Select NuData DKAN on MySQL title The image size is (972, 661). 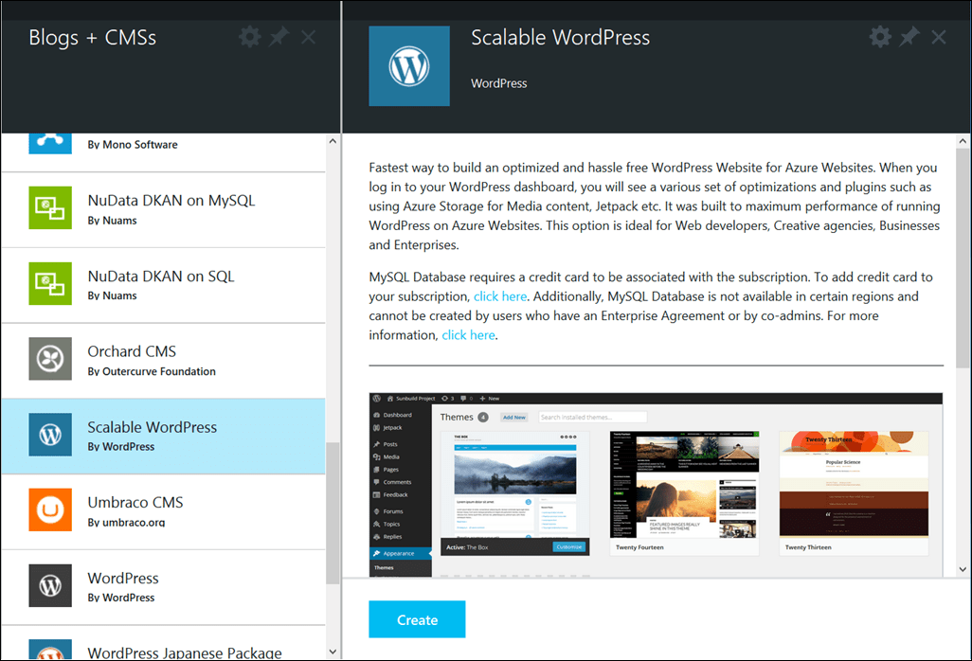(x=171, y=201)
